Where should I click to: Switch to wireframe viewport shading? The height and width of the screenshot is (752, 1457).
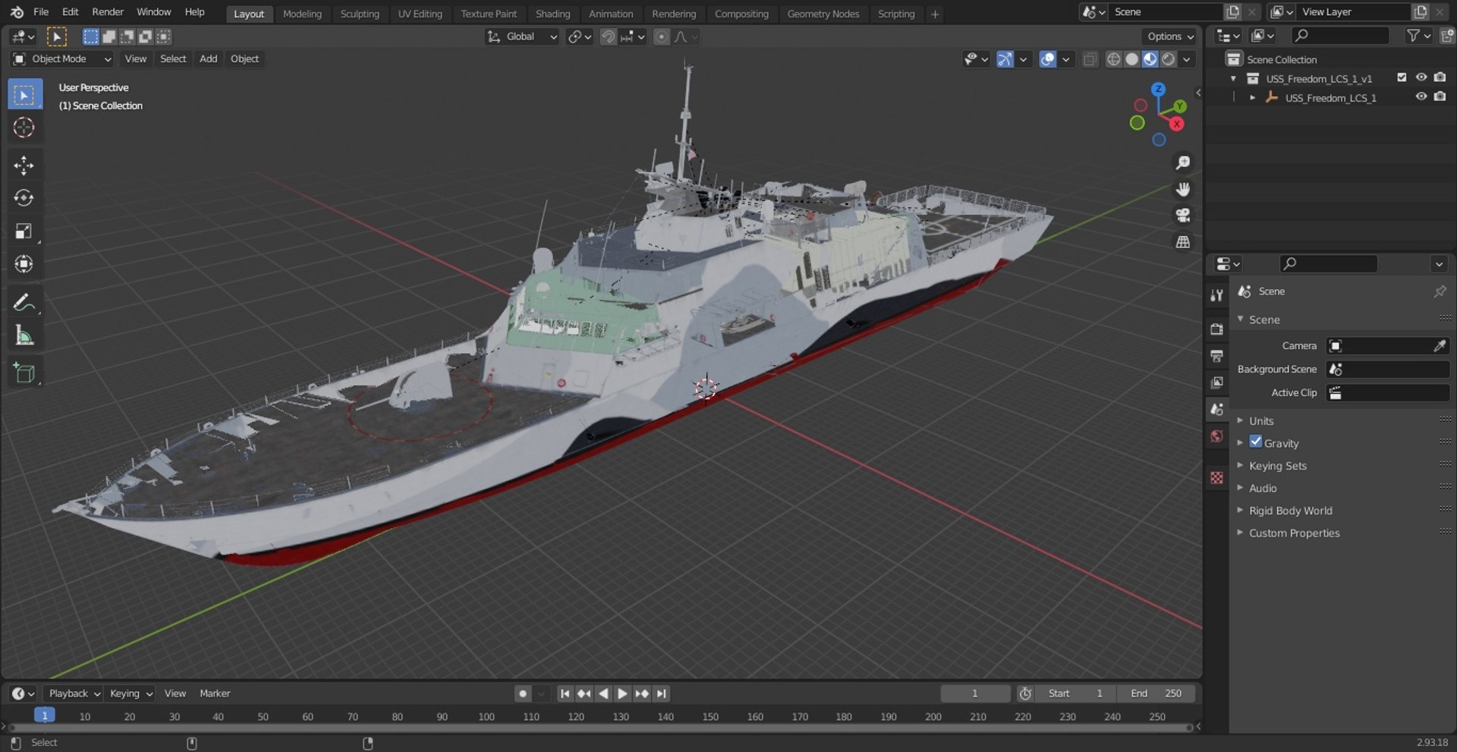pyautogui.click(x=1113, y=59)
